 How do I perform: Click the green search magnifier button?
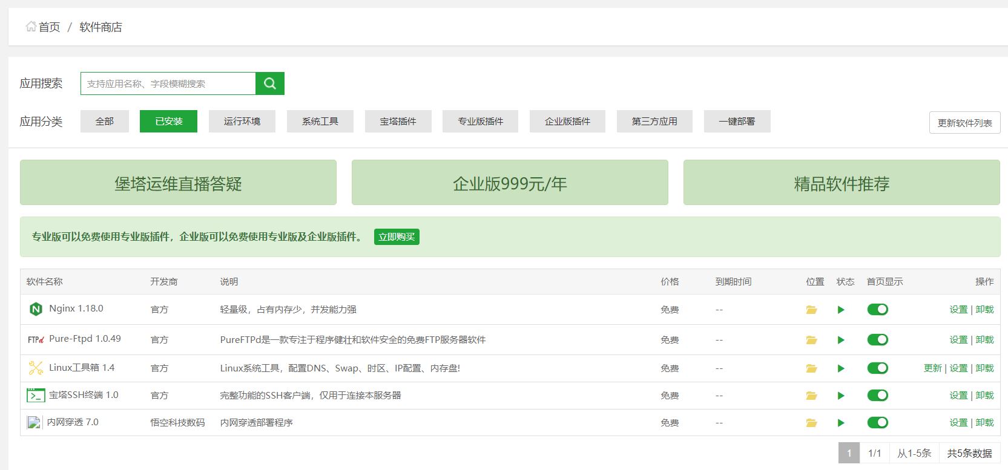point(270,83)
